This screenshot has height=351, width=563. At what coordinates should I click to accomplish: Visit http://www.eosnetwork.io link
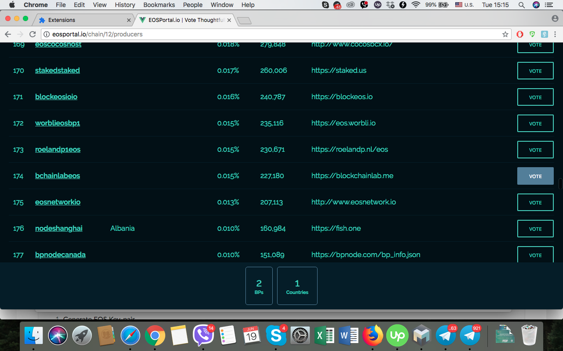coord(354,202)
